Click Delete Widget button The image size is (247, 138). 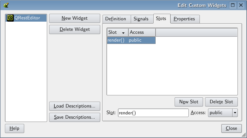pyautogui.click(x=75, y=30)
